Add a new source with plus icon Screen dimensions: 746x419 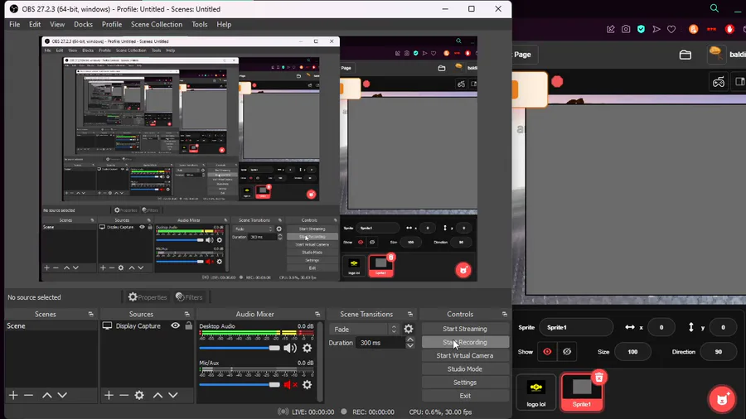(x=109, y=395)
